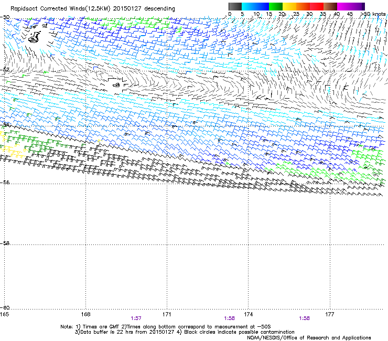Click the '171' longitude axis label
The height and width of the screenshot is (341, 388).
pos(167,314)
